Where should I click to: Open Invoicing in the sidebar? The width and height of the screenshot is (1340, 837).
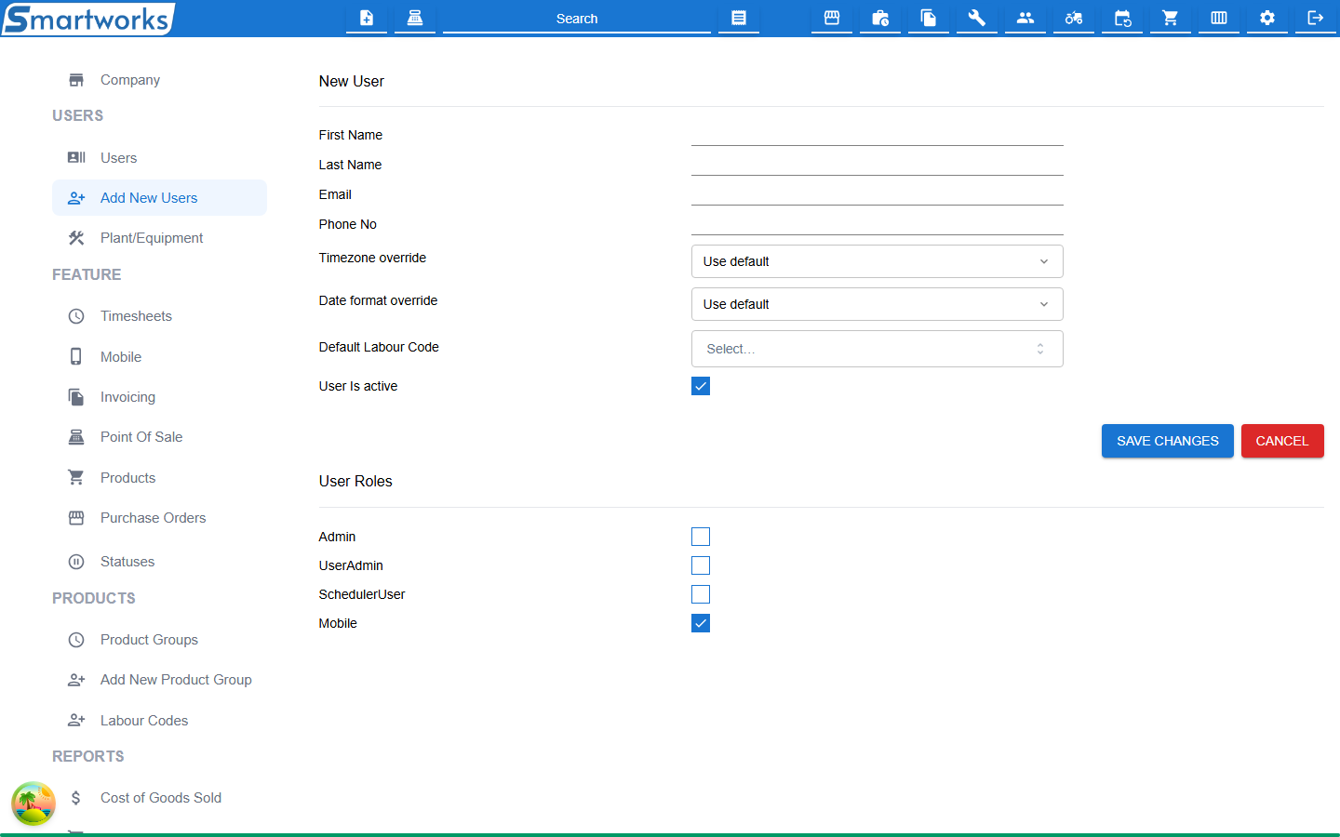159,397
